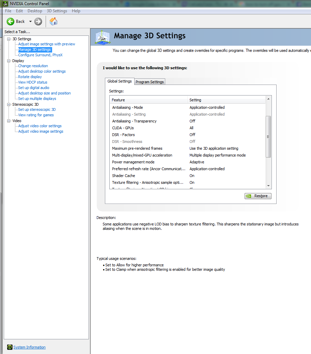Viewport: 311px width, 354px height.
Task: Click Use the 3D application setting value
Action: coord(214,148)
